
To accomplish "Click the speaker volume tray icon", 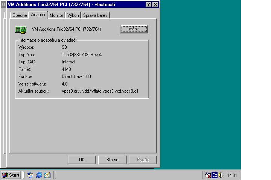I will pos(221,175).
